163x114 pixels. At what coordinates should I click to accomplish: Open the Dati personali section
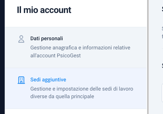pos(76,47)
